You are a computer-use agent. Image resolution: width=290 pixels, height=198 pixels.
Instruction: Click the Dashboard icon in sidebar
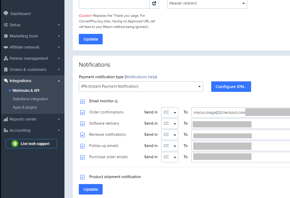click(6, 14)
